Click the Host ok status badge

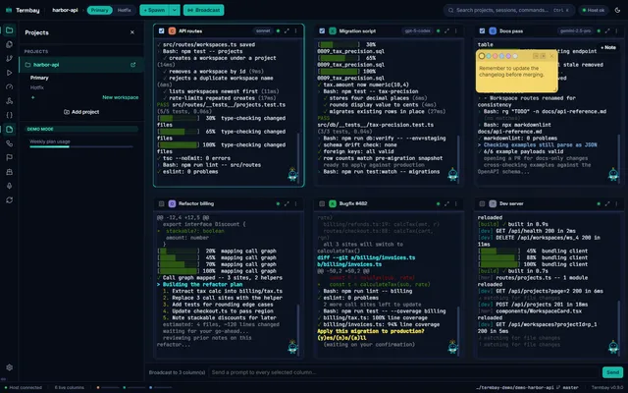click(593, 10)
